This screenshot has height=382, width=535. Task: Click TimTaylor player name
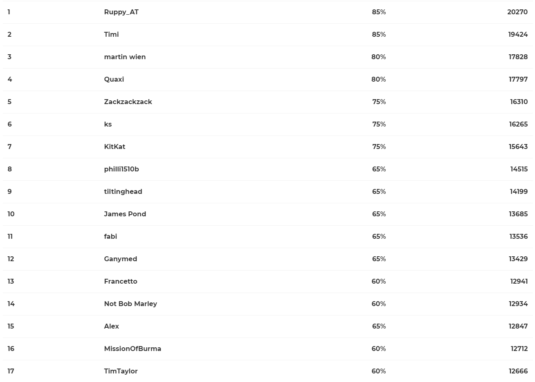[121, 371]
